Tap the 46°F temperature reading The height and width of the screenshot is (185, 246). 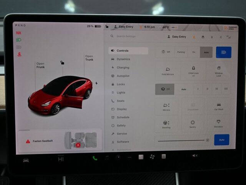click(166, 27)
